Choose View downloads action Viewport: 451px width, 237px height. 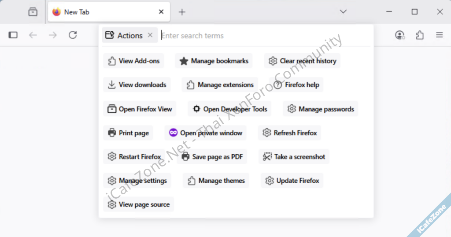point(137,85)
